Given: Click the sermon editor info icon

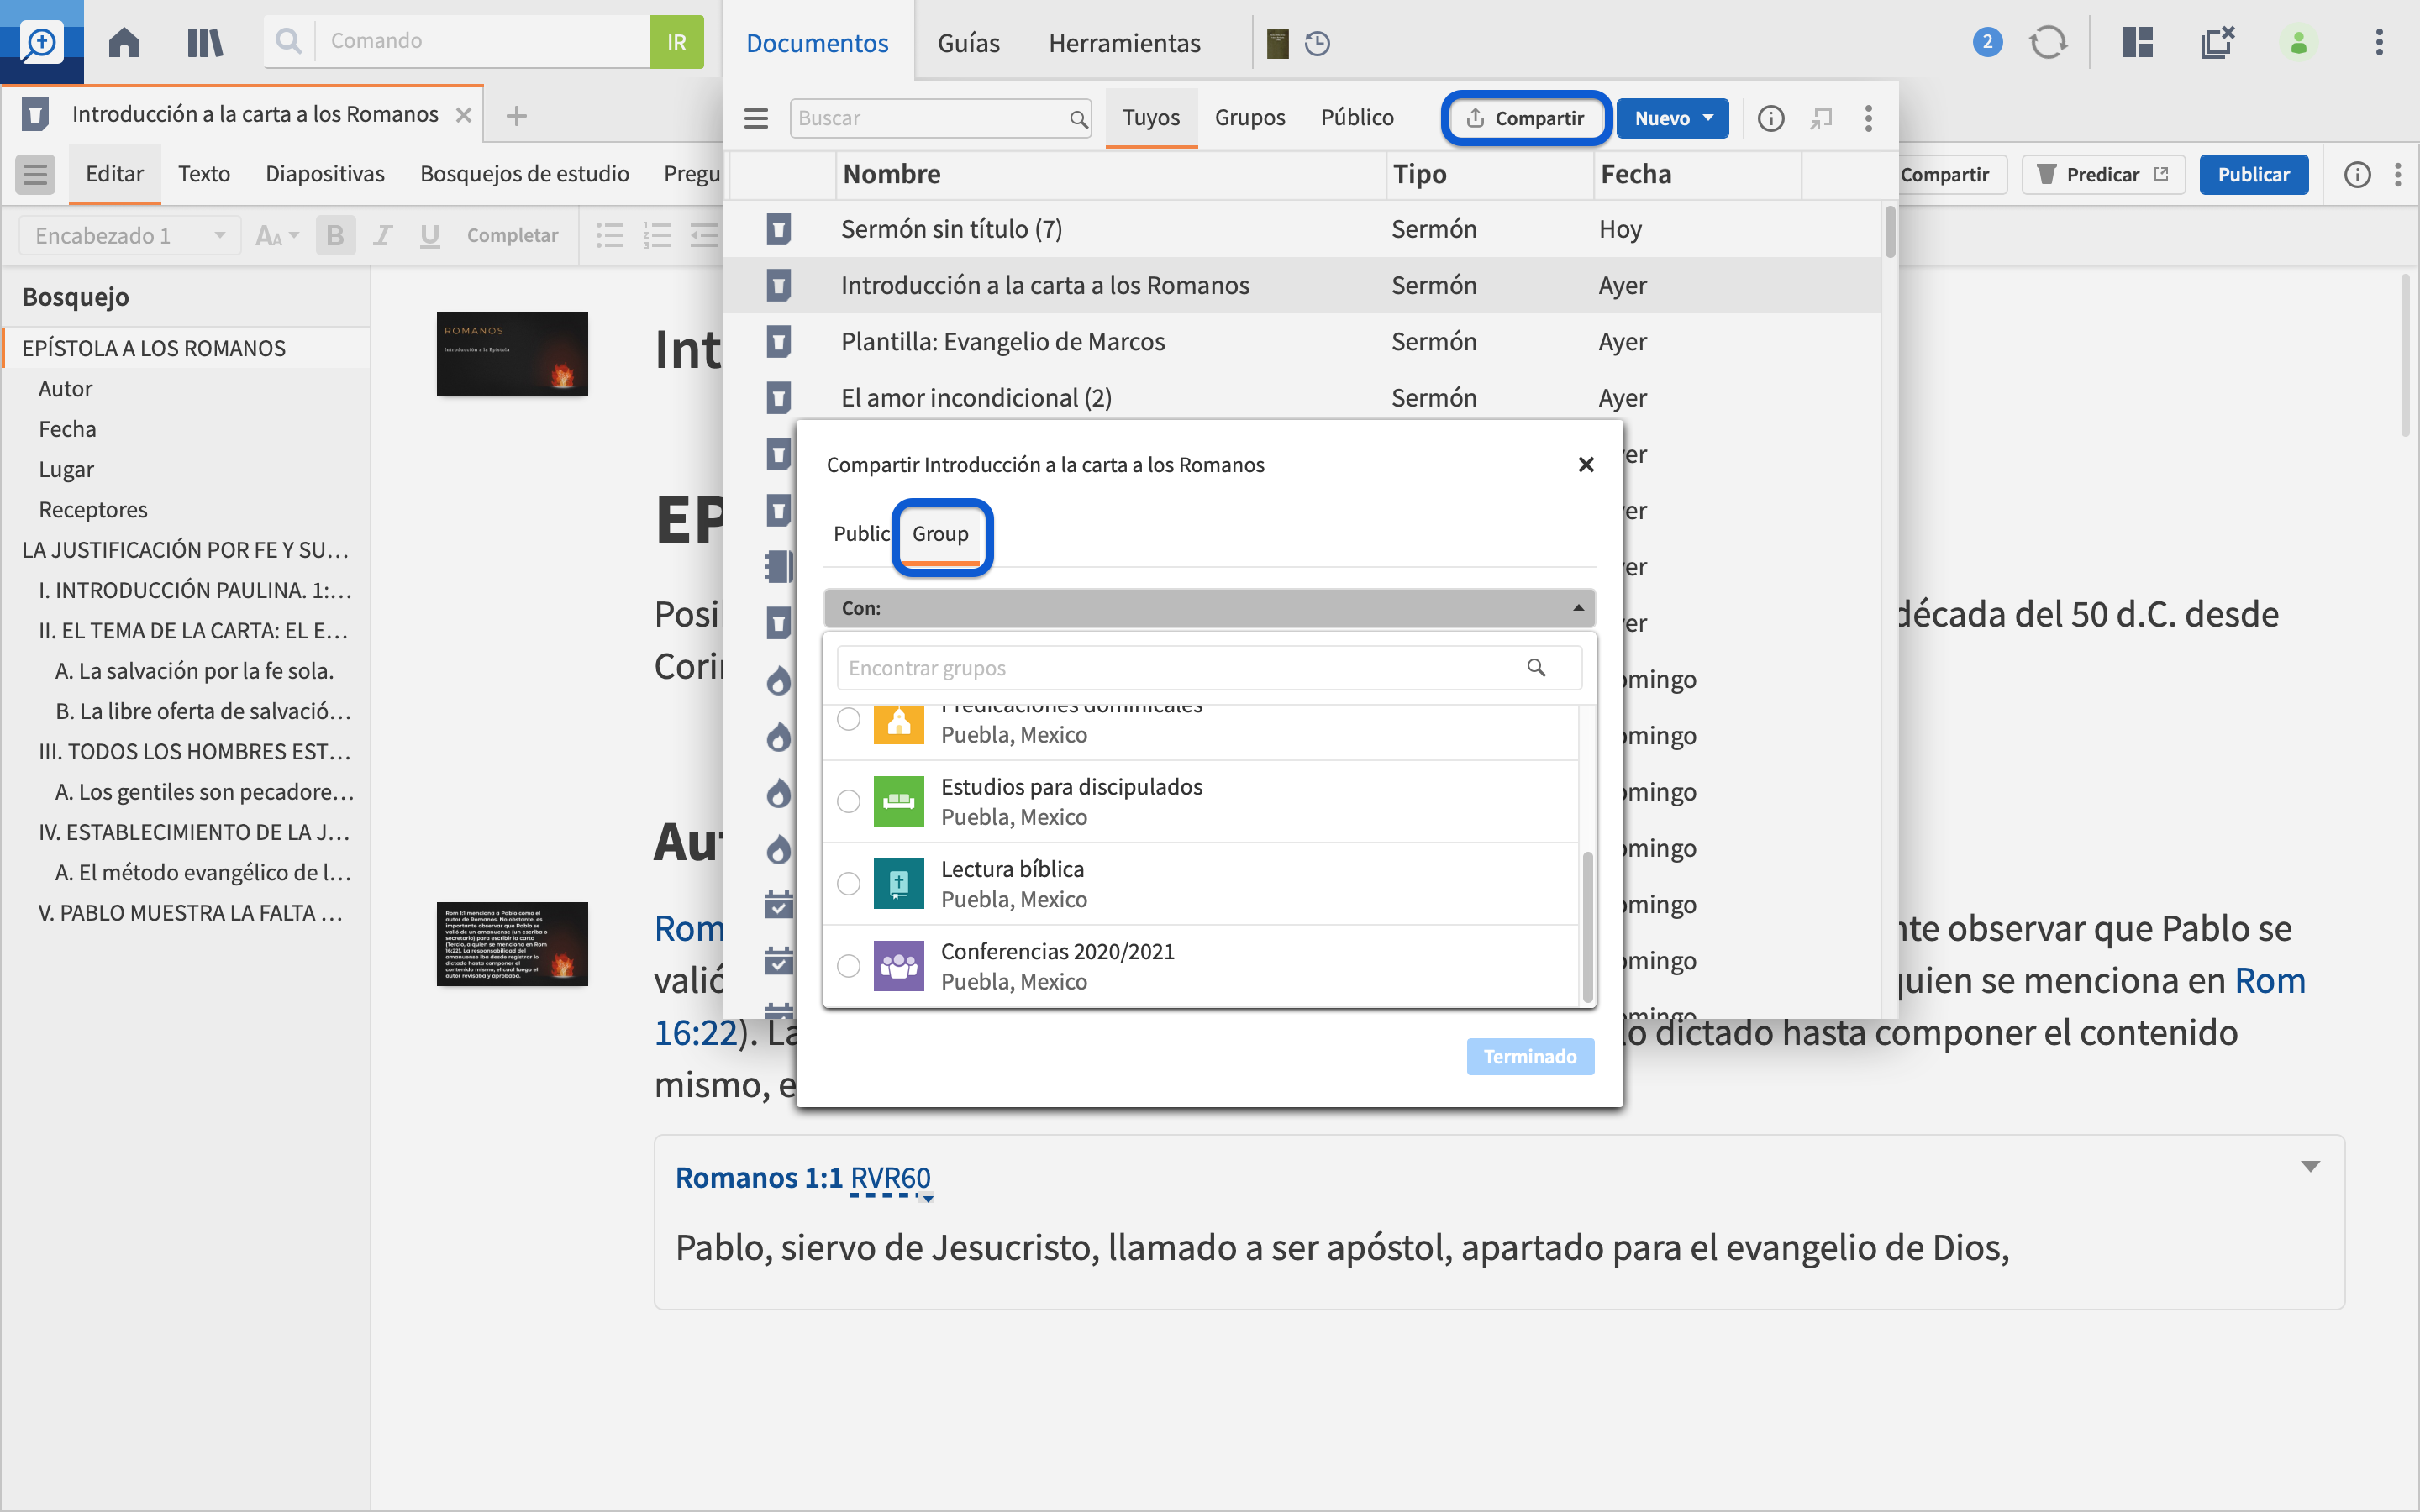Looking at the screenshot, I should [x=2357, y=174].
